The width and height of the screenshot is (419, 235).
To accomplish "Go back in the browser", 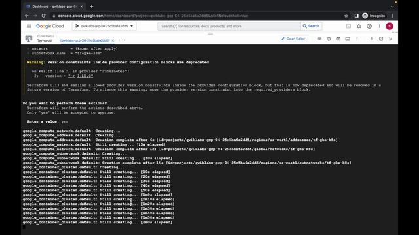I will (26, 16).
